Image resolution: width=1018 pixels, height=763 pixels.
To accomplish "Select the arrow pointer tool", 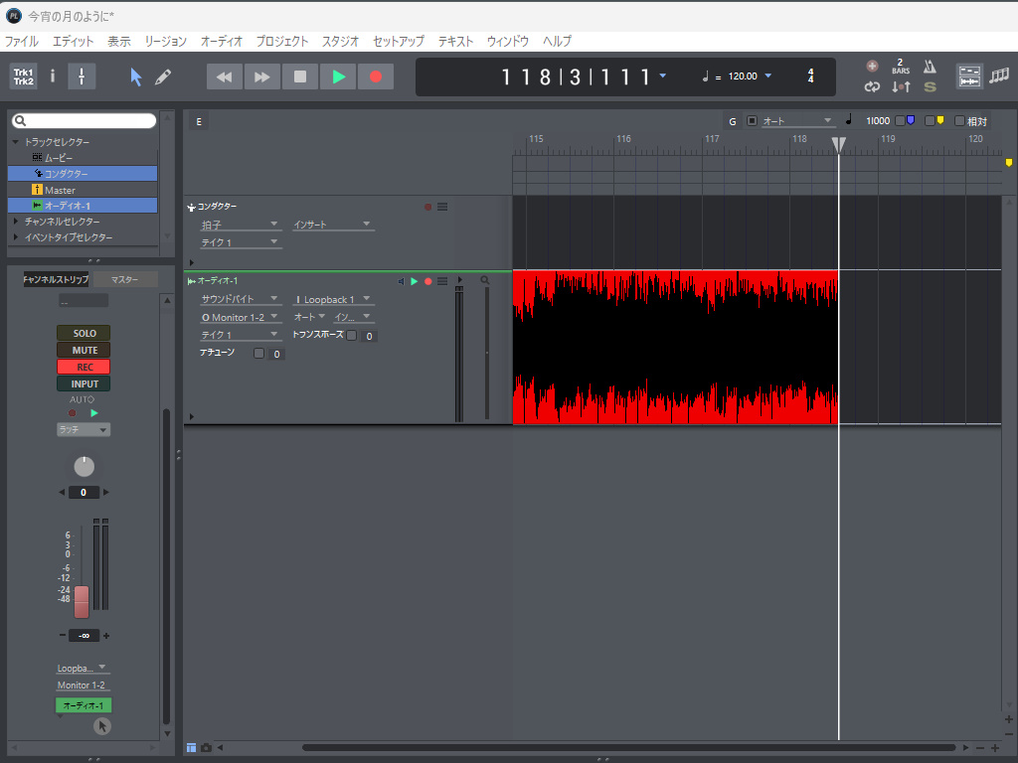I will coord(136,76).
